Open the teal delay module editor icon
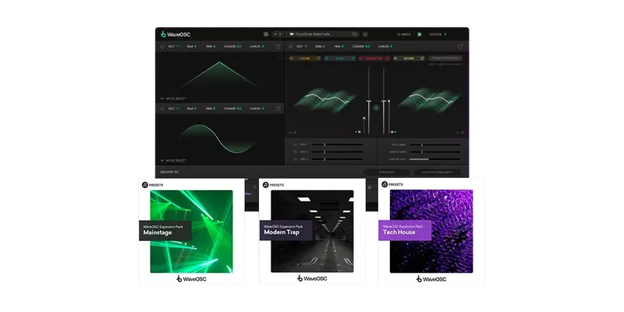The width and height of the screenshot is (624, 312). pyautogui.click(x=353, y=58)
